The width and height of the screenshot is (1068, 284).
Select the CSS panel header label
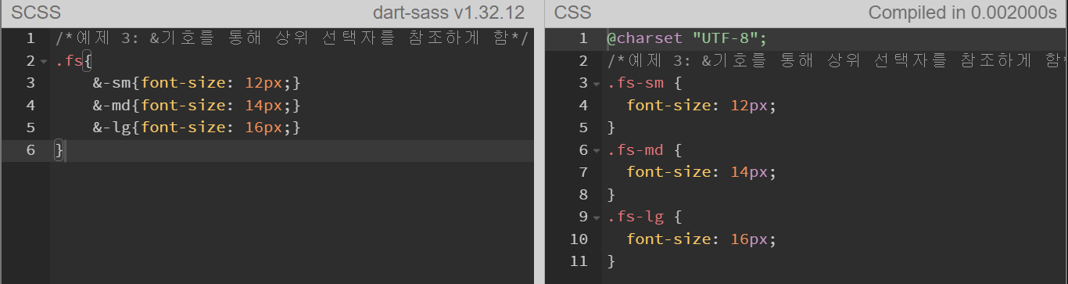click(573, 13)
